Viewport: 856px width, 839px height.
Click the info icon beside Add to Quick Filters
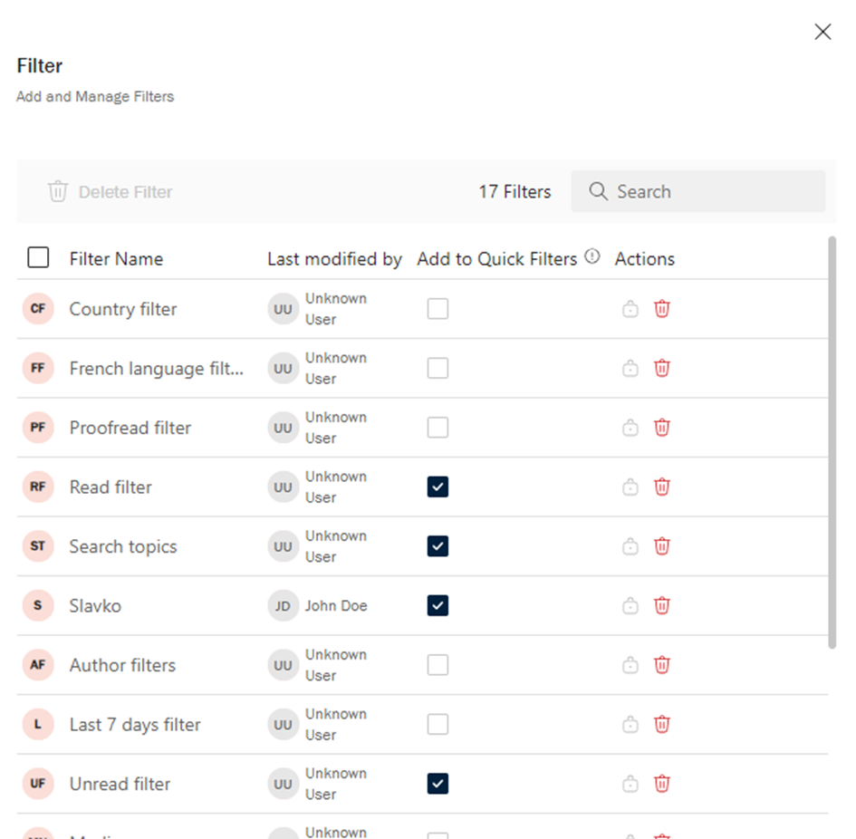click(592, 257)
